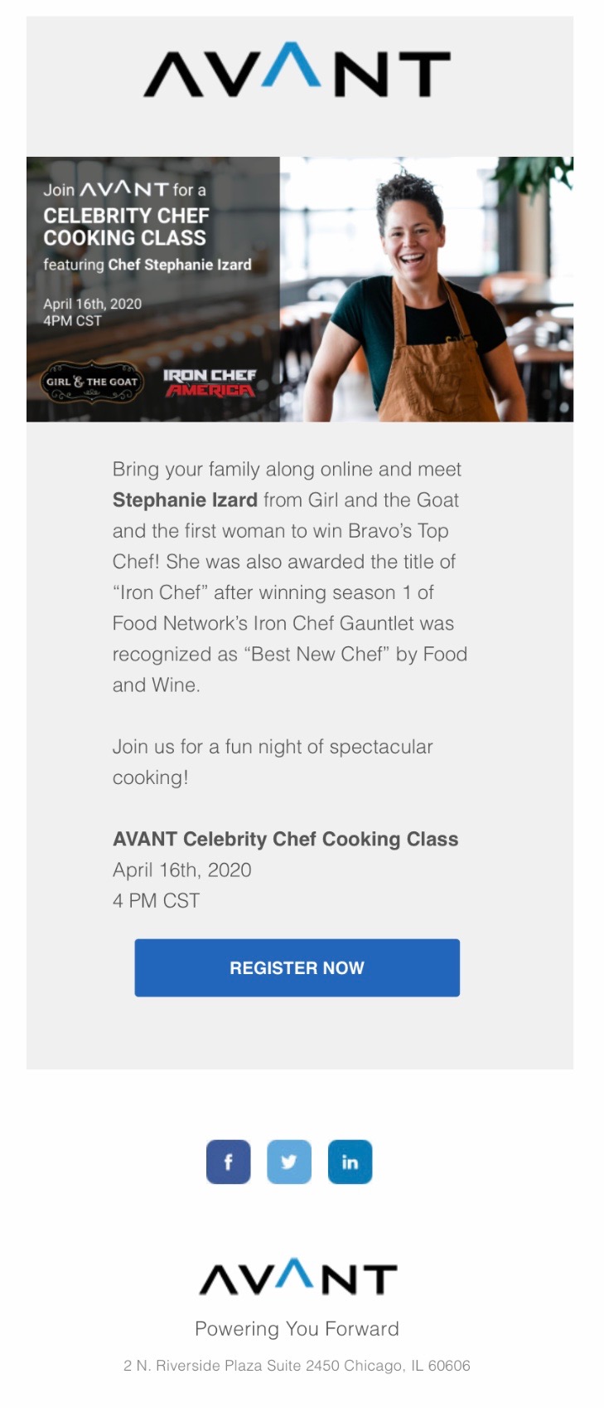Click the Powering You Forward tagline
Image resolution: width=604 pixels, height=1408 pixels.
point(297,1329)
